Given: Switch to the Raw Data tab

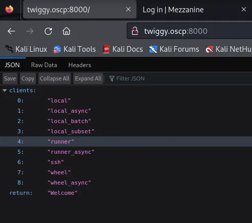Looking at the screenshot, I should [x=44, y=65].
